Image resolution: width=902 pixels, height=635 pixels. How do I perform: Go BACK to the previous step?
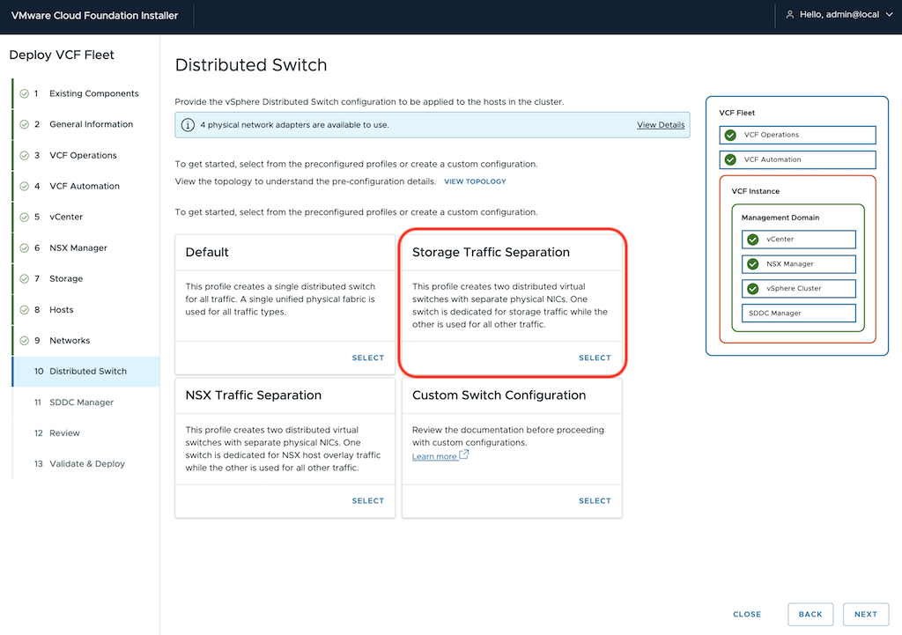(810, 614)
